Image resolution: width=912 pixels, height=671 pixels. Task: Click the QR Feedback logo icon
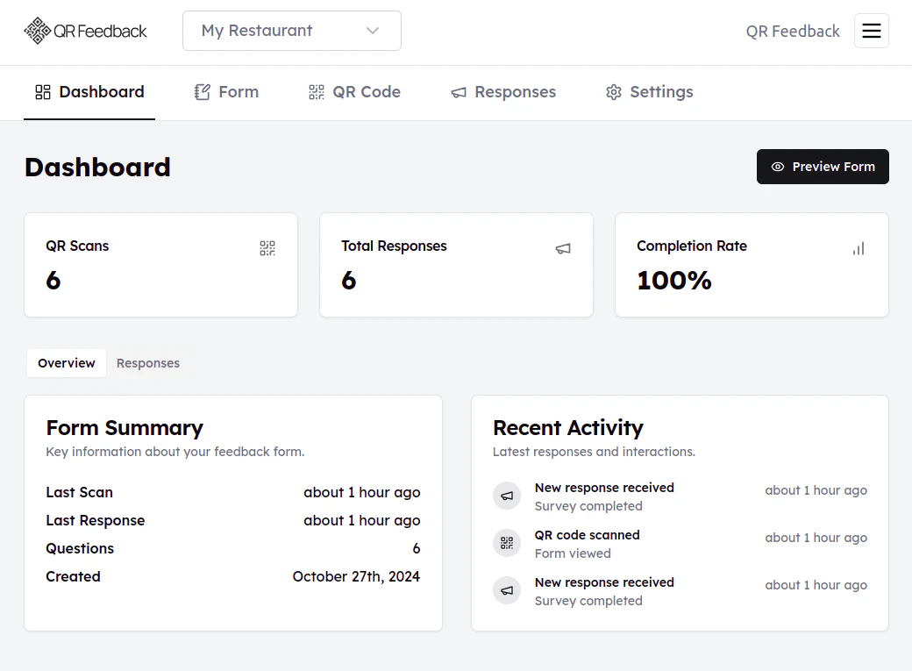(x=37, y=30)
